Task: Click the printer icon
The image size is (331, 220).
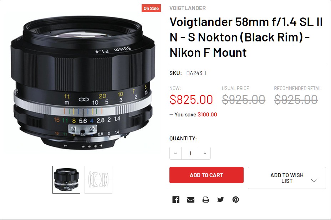Action: coord(206,200)
